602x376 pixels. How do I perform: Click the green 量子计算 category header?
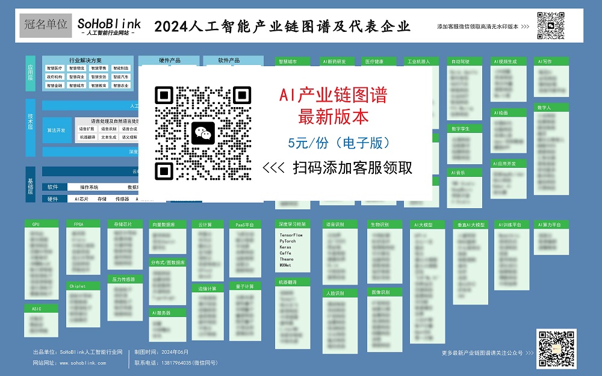245,286
